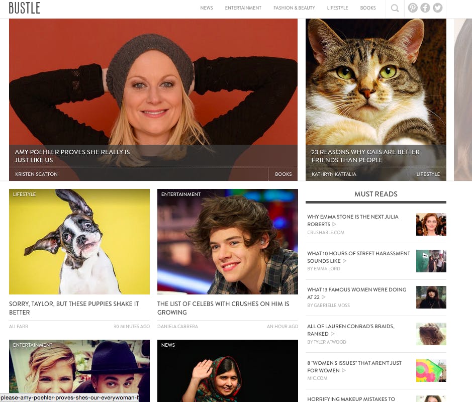Open Bustle's Facebook page icon
This screenshot has height=402, width=472.
(425, 8)
